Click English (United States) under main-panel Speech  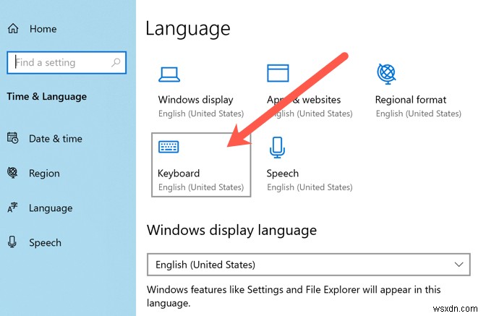point(310,187)
